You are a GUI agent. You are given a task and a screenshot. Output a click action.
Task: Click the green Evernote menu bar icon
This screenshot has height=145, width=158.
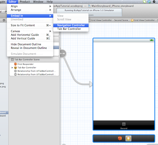145,2
